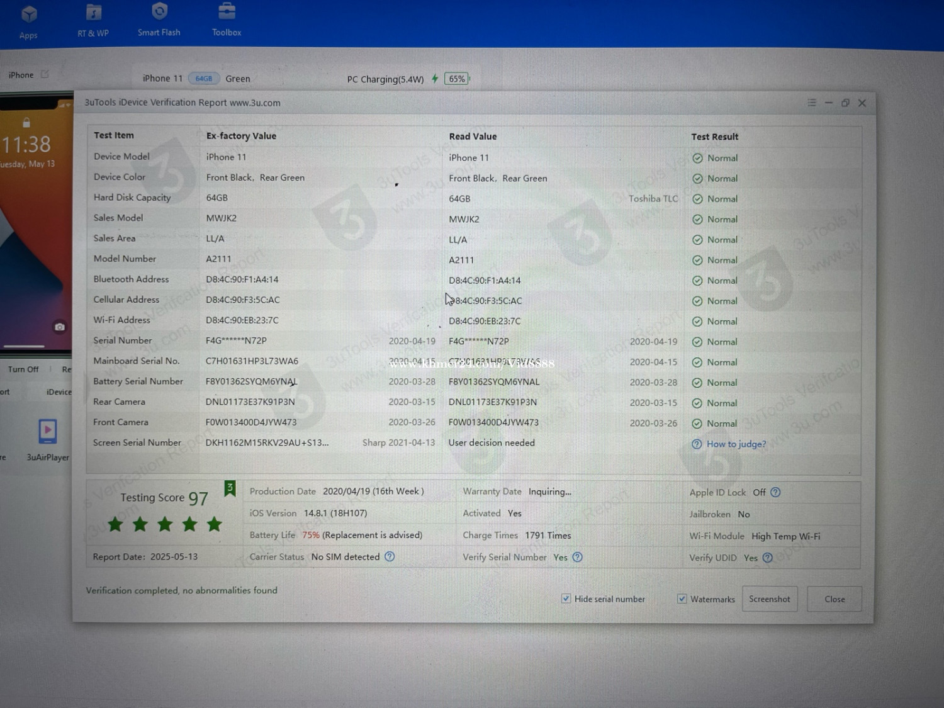Click the Ex-factory Value column header
Viewport: 944px width, 708px height.
pyautogui.click(x=241, y=136)
